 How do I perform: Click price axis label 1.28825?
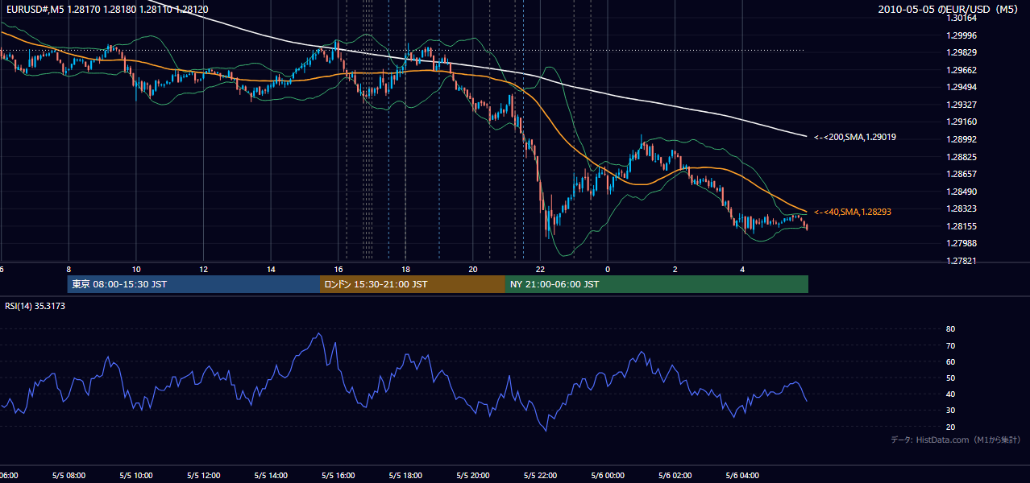pyautogui.click(x=961, y=157)
